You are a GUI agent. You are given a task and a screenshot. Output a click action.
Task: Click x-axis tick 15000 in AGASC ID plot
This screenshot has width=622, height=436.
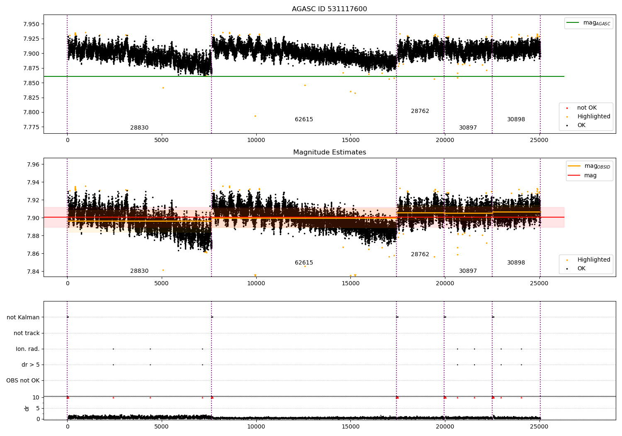(x=350, y=140)
